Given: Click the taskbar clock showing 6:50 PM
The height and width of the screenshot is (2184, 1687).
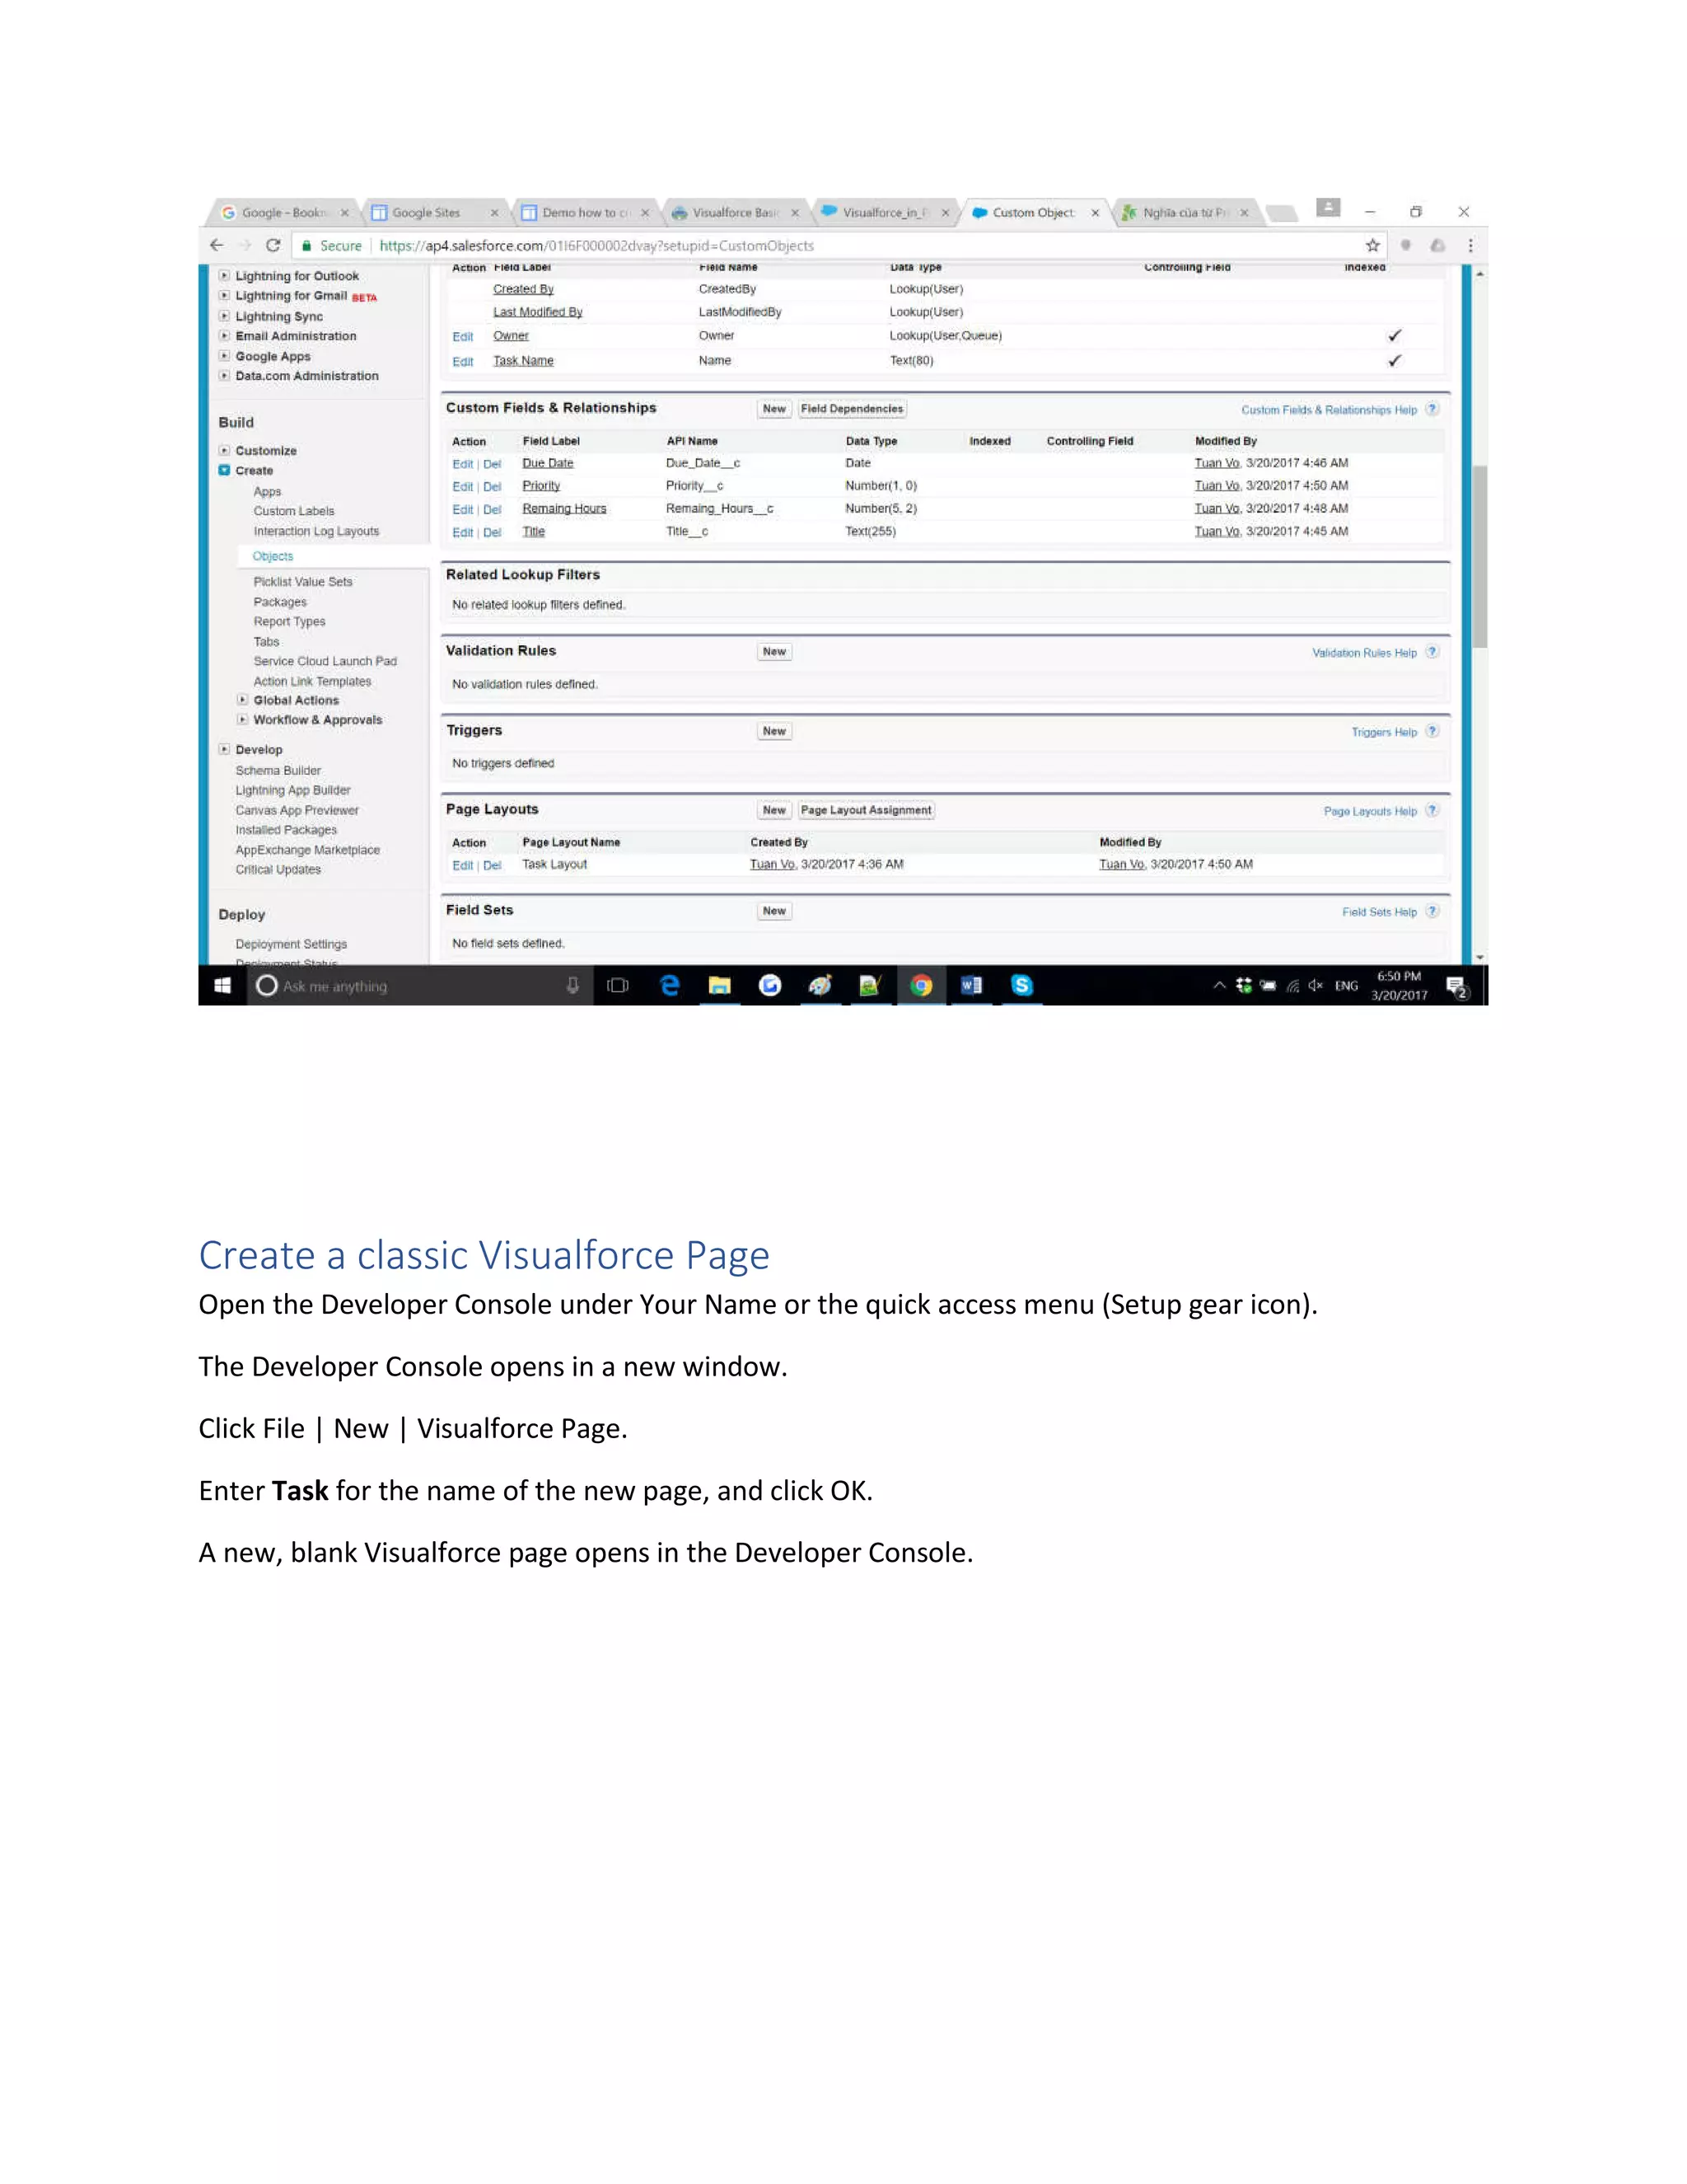Looking at the screenshot, I should pos(1398,986).
